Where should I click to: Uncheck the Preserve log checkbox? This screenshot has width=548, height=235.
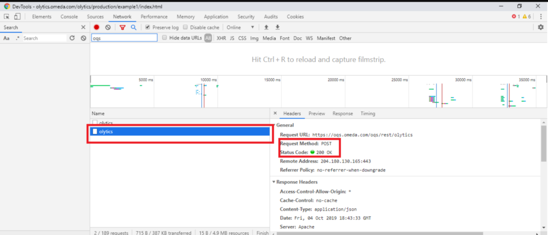pos(148,27)
